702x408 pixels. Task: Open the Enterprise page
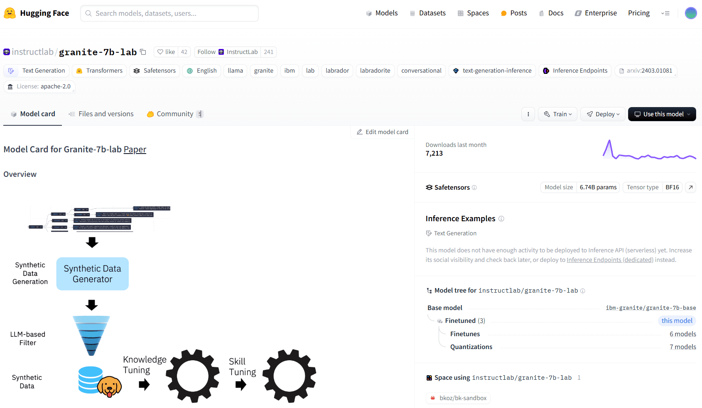pyautogui.click(x=596, y=13)
